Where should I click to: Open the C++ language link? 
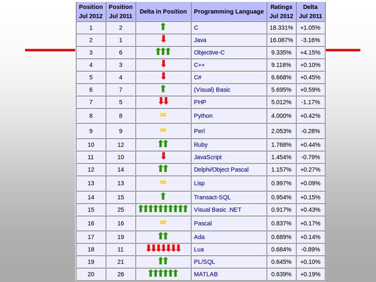(x=199, y=65)
